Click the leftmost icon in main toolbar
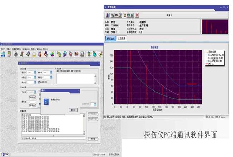233x157 pixels. click(3, 54)
